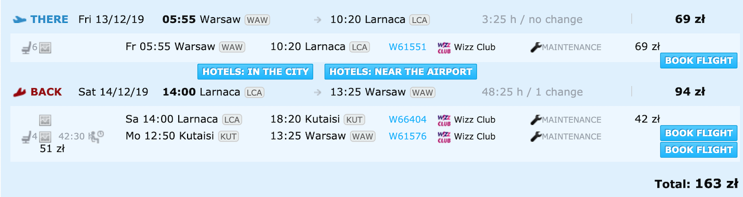Open the price chart icon for W61551
743x197 pixels.
pos(45,48)
